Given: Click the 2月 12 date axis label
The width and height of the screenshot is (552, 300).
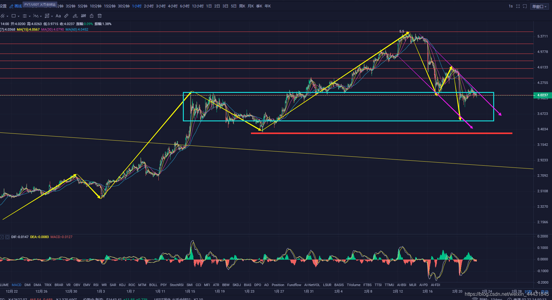Looking at the screenshot, I should (398, 291).
